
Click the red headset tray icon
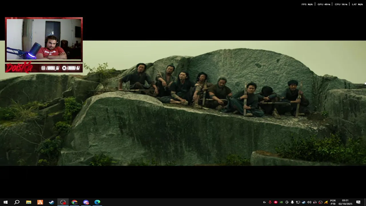(315, 202)
